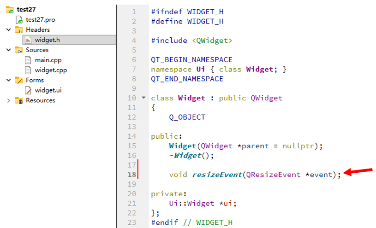Expand the Resources tree node

(9, 100)
